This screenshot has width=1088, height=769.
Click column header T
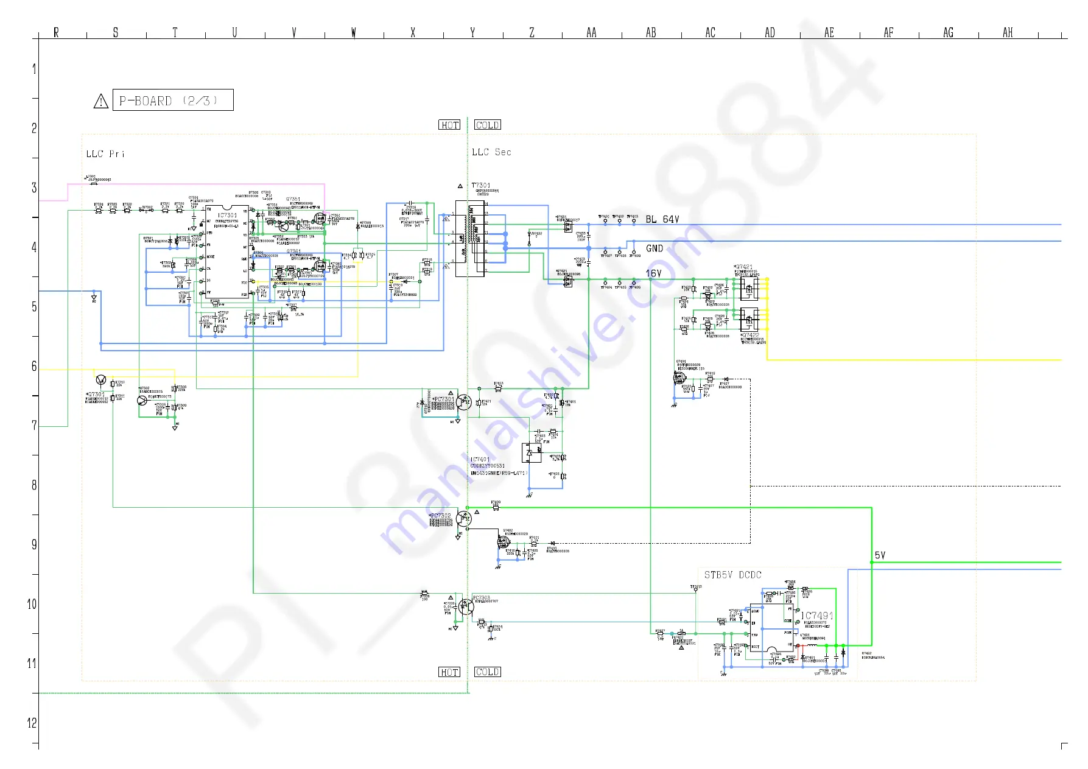175,32
